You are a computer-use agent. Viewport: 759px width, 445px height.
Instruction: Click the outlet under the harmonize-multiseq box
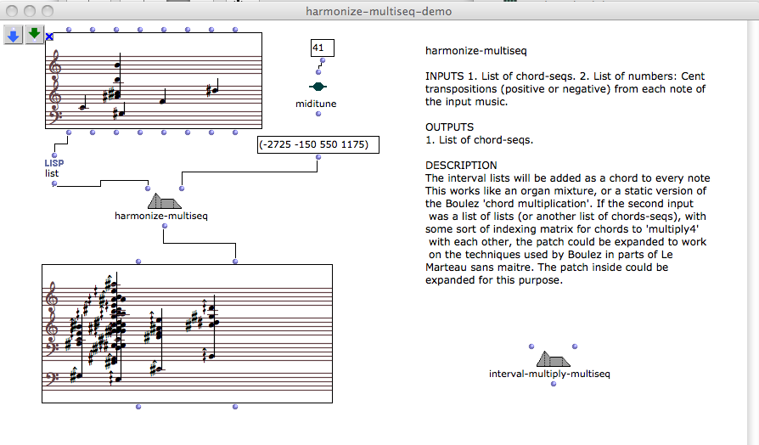(x=164, y=226)
